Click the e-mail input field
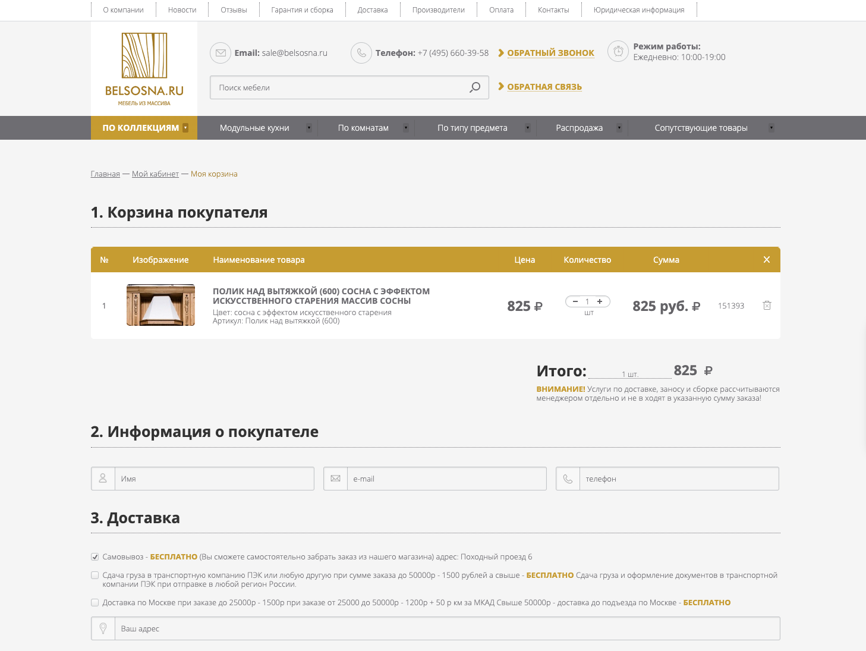 tap(446, 479)
